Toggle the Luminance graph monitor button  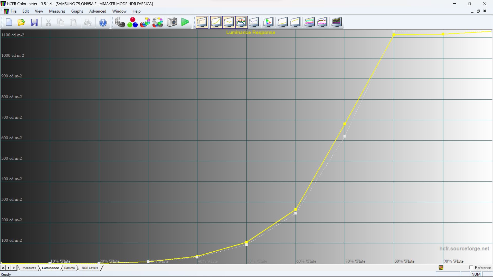point(216,22)
